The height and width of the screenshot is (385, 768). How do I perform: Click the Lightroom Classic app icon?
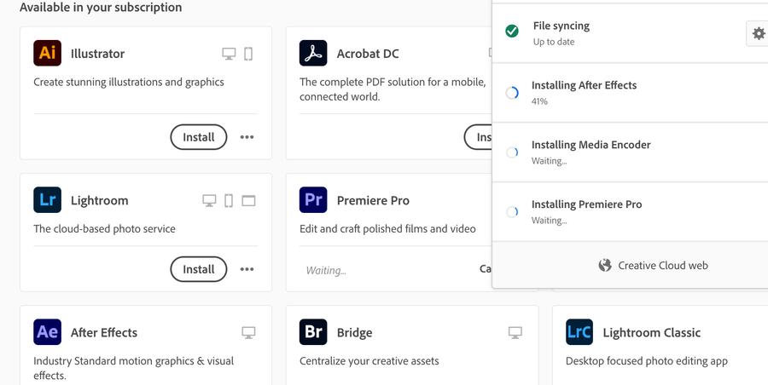pyautogui.click(x=579, y=332)
